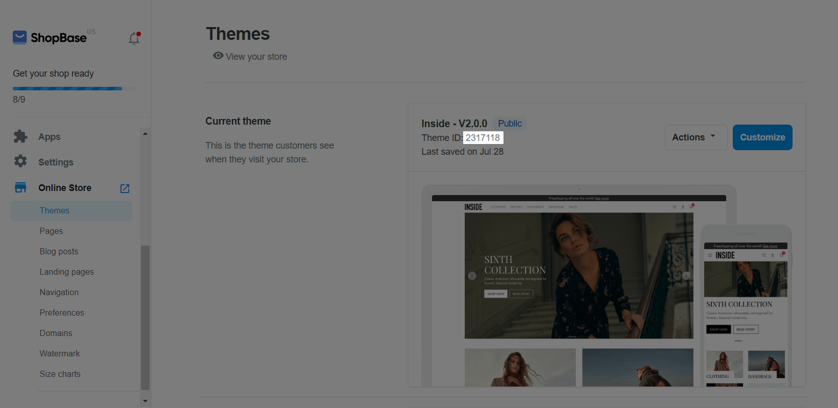The height and width of the screenshot is (408, 838).
Task: Open online store in new tab icon
Action: pos(125,189)
